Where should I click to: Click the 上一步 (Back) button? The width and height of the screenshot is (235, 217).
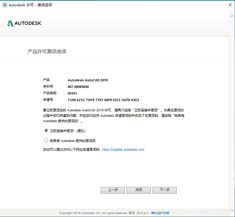(x=113, y=190)
